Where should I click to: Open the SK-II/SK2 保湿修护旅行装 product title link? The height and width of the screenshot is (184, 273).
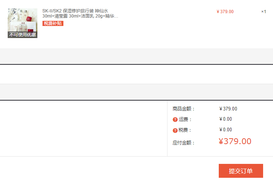(x=80, y=14)
